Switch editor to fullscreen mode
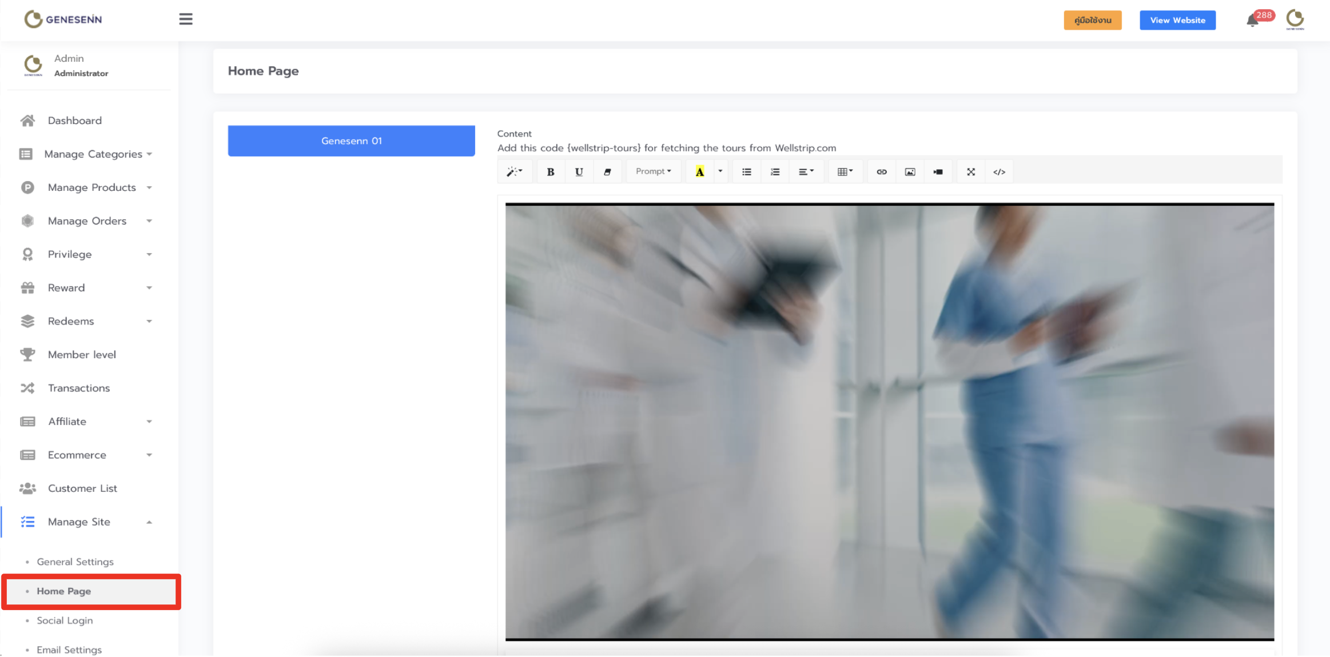This screenshot has height=657, width=1330. coord(970,171)
